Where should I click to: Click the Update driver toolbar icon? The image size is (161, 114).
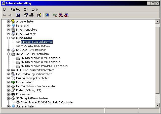[x=55, y=15]
